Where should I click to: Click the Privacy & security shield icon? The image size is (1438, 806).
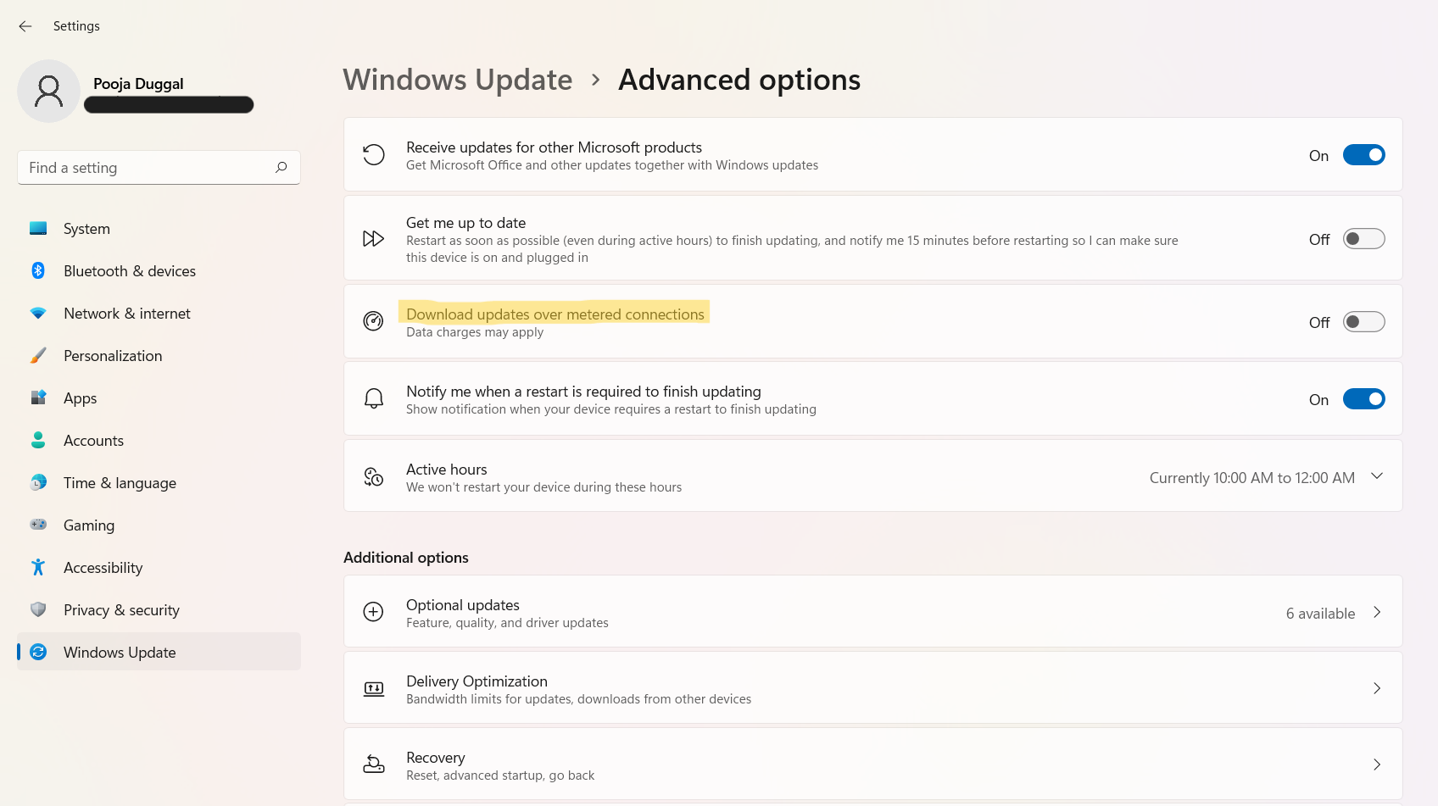coord(38,610)
